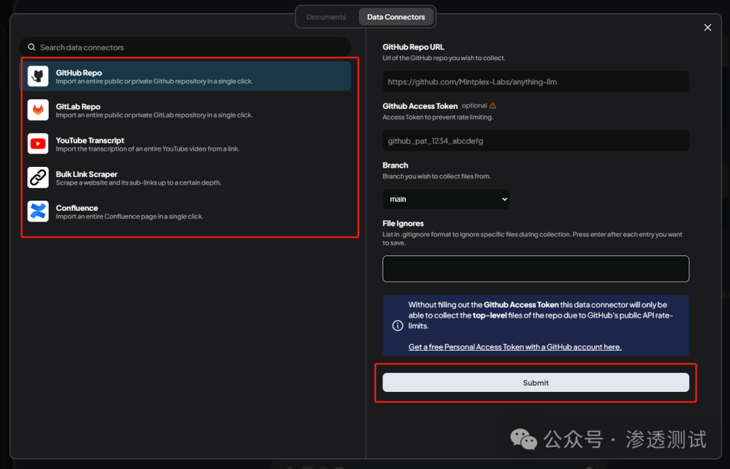Select the Confluence connector title

pyautogui.click(x=77, y=208)
